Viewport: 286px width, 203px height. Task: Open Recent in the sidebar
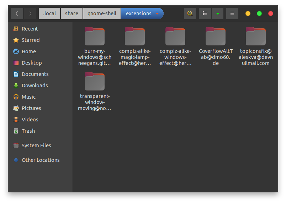[x=40, y=29]
